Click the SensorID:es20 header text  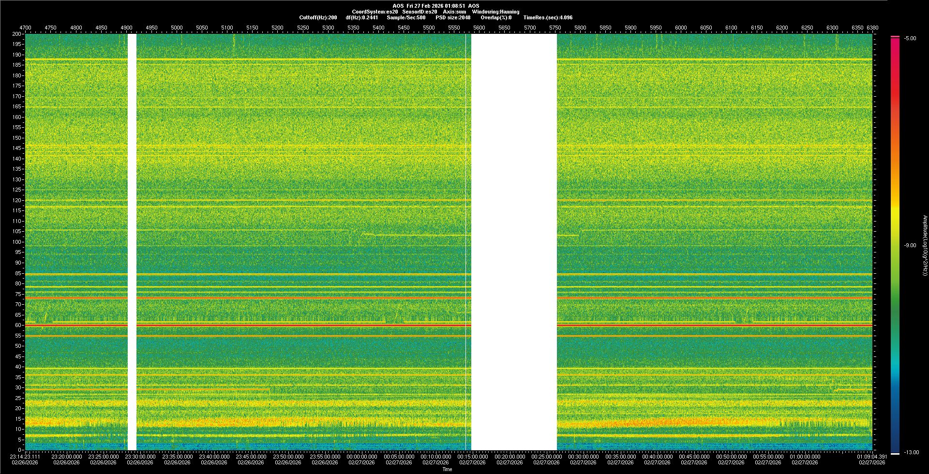click(x=420, y=12)
